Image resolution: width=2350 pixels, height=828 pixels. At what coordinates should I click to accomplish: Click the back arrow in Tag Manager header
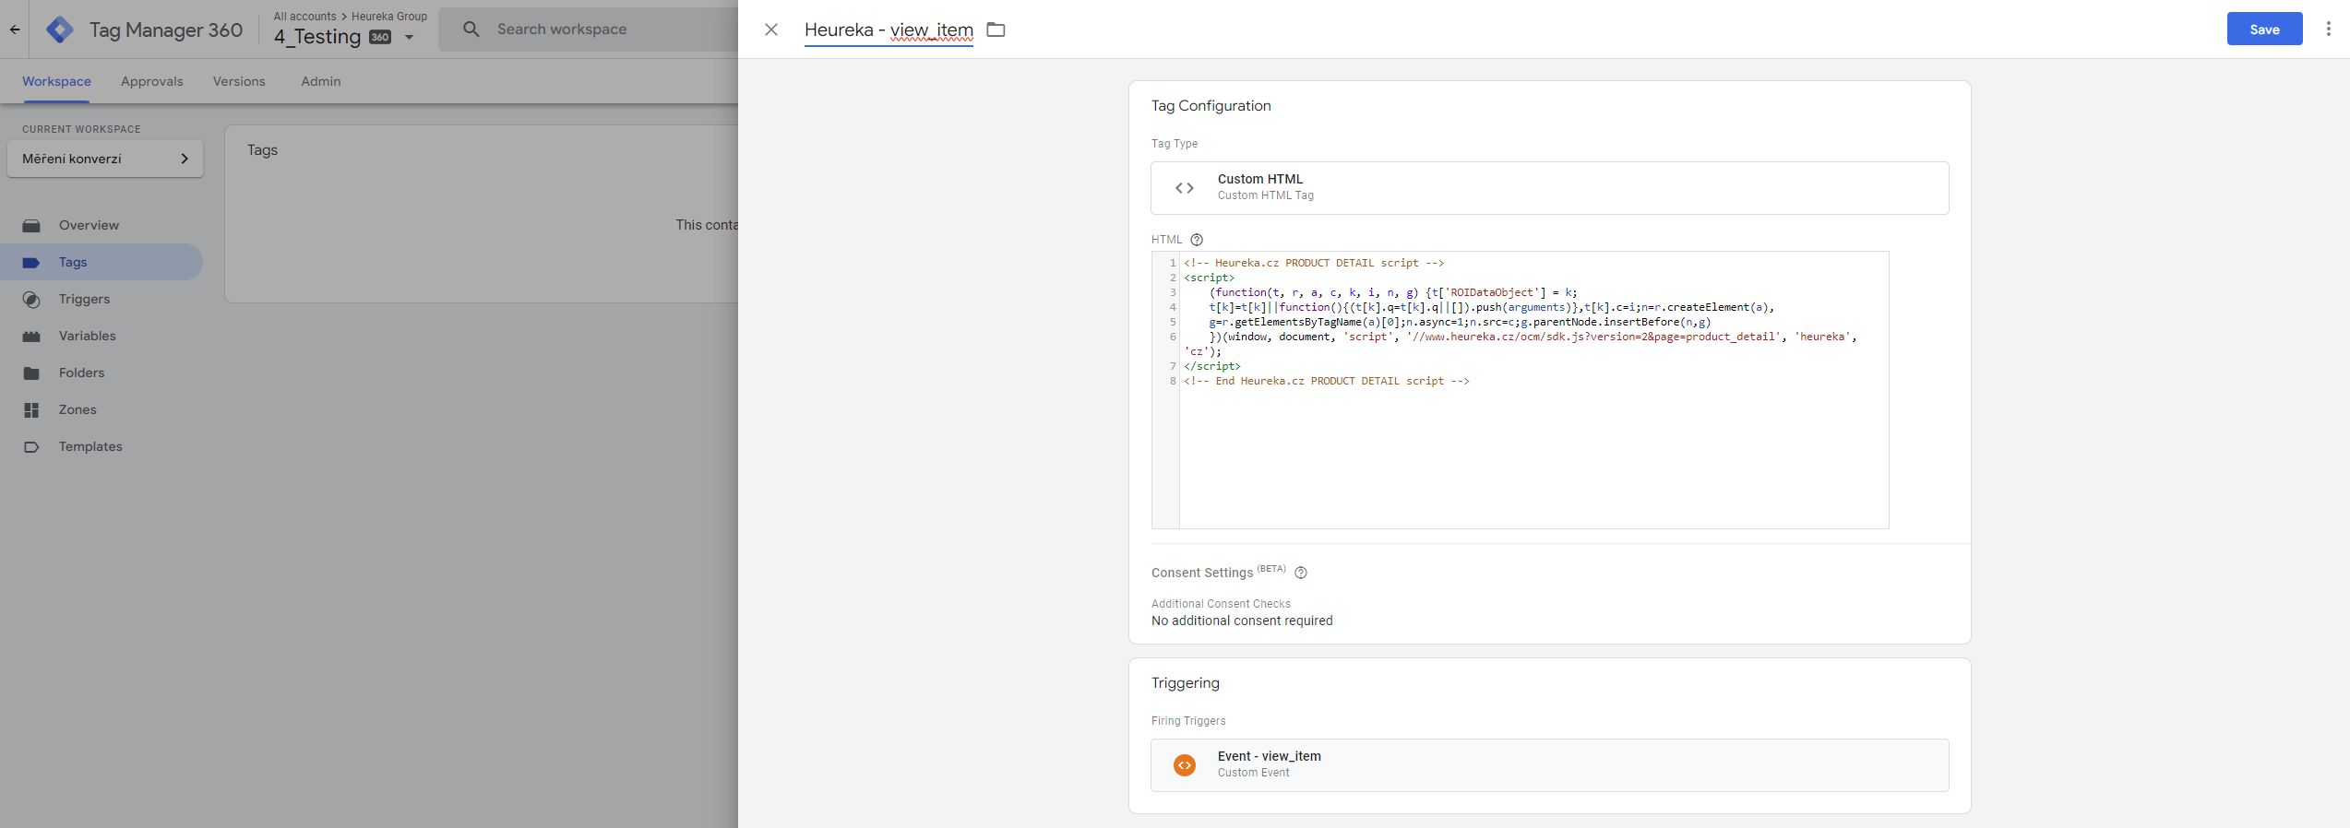15,30
